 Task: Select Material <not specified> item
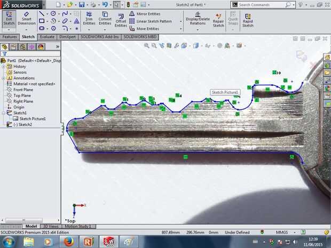click(34, 84)
